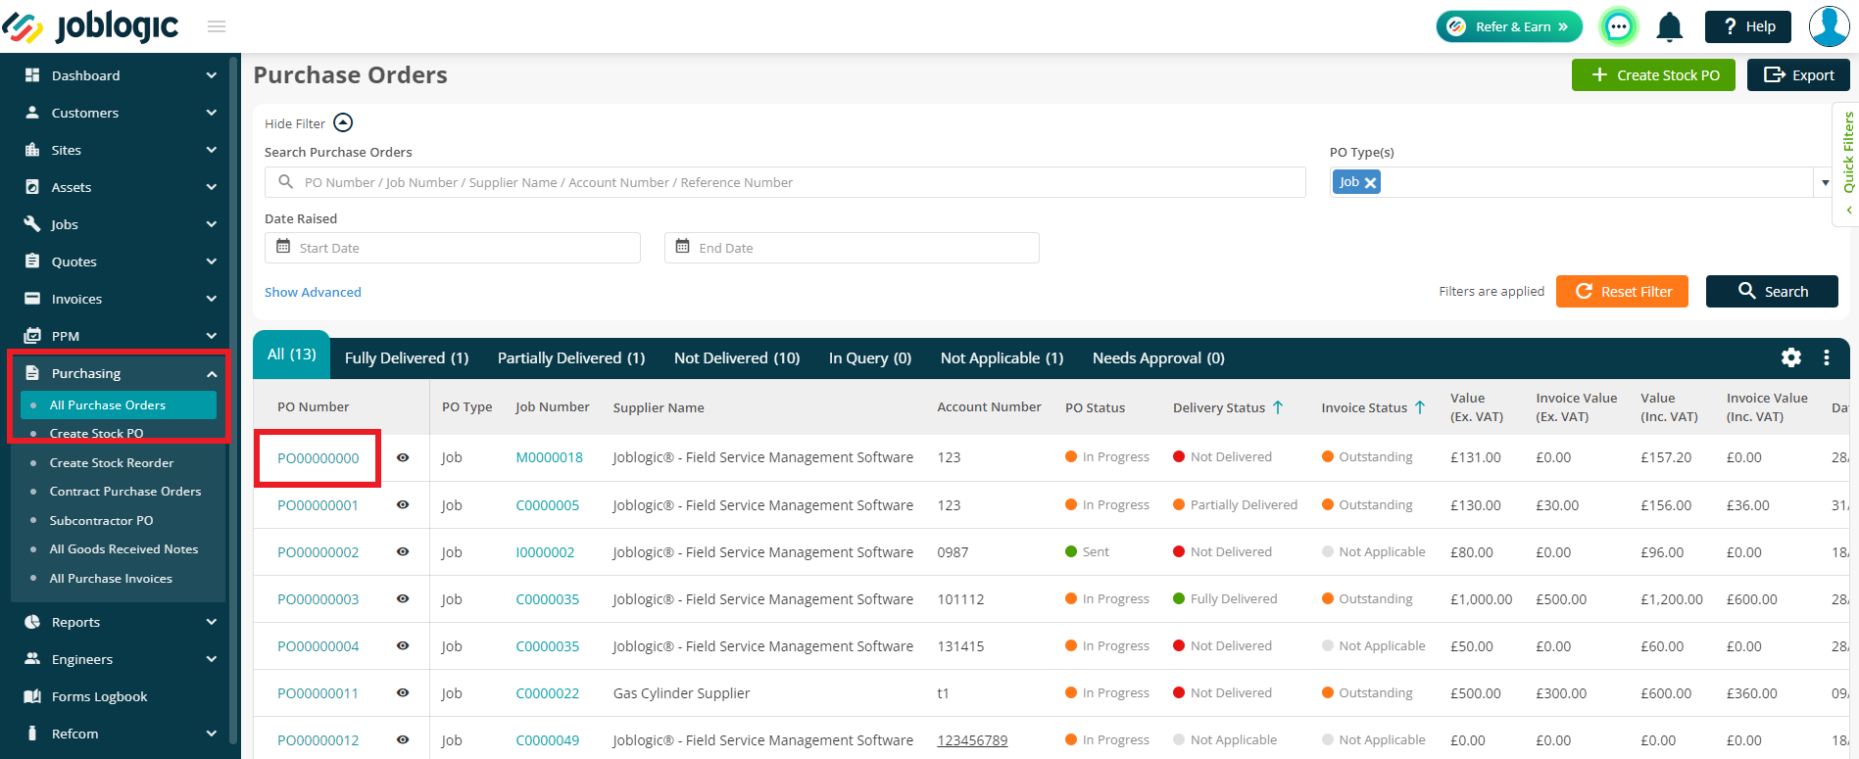Preview PO00000012 with eye icon
This screenshot has width=1859, height=759.
coord(403,740)
